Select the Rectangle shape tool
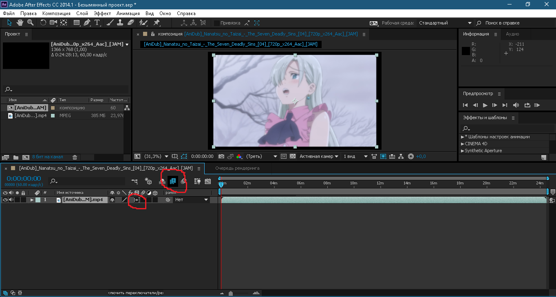Screen dimensions: 556x297 click(77, 23)
